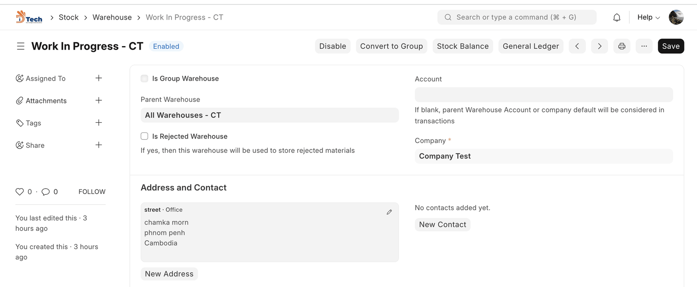Go to previous warehouse record arrow
697x287 pixels.
577,46
